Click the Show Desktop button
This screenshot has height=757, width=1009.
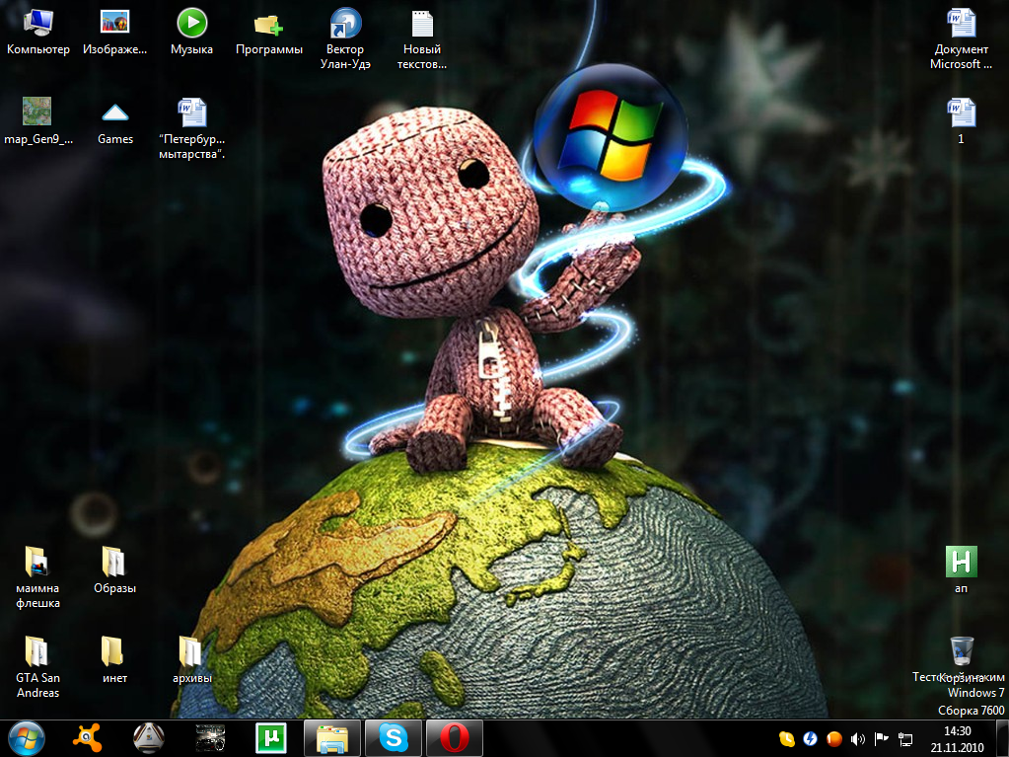click(1004, 737)
